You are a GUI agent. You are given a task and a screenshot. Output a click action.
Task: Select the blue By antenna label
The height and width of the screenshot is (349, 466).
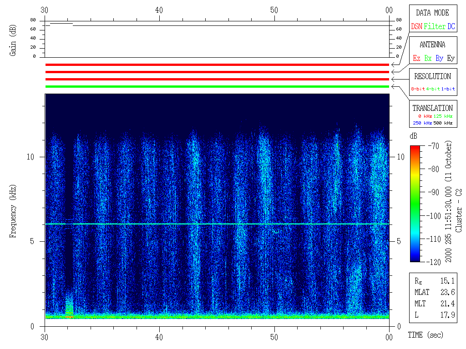[439, 59]
